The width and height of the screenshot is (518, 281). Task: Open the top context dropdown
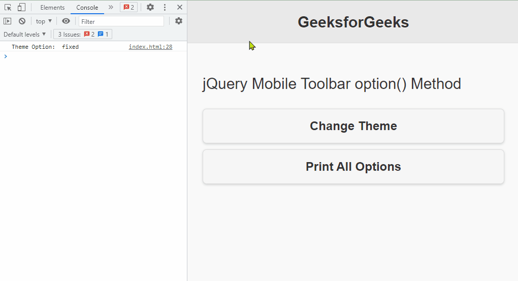pyautogui.click(x=44, y=21)
